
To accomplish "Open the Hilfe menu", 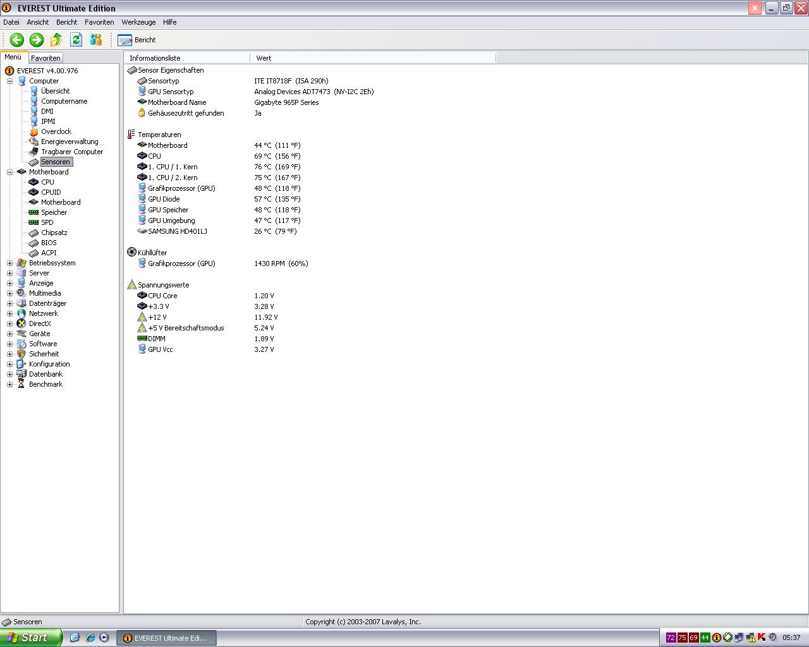I will point(169,22).
